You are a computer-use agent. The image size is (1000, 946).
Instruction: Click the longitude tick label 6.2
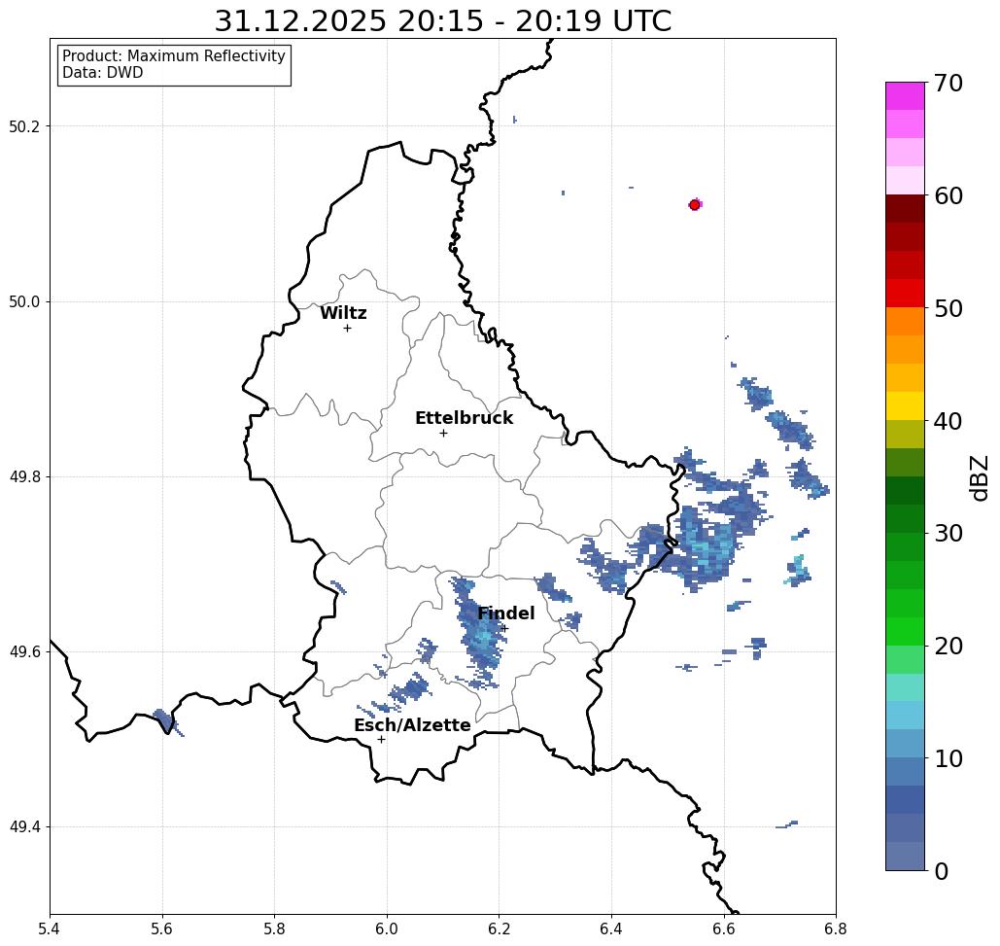(499, 928)
